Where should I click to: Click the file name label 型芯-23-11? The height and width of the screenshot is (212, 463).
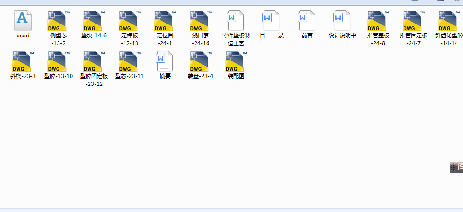click(x=129, y=76)
